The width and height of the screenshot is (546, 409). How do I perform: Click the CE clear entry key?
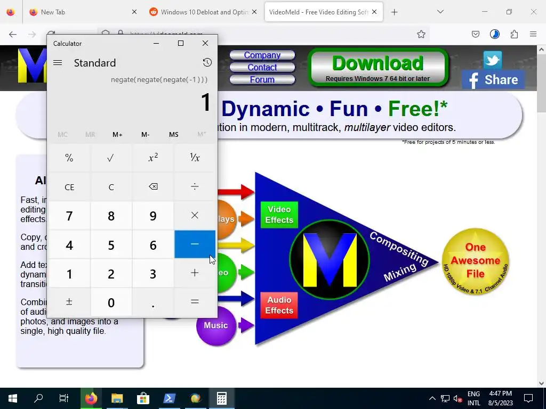click(x=69, y=187)
